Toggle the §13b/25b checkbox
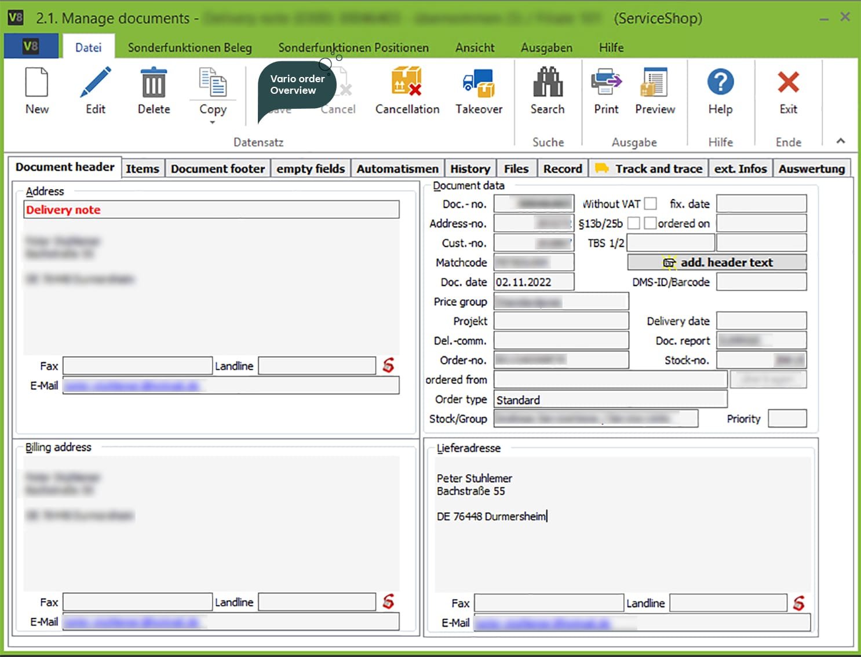This screenshot has width=861, height=657. [634, 223]
